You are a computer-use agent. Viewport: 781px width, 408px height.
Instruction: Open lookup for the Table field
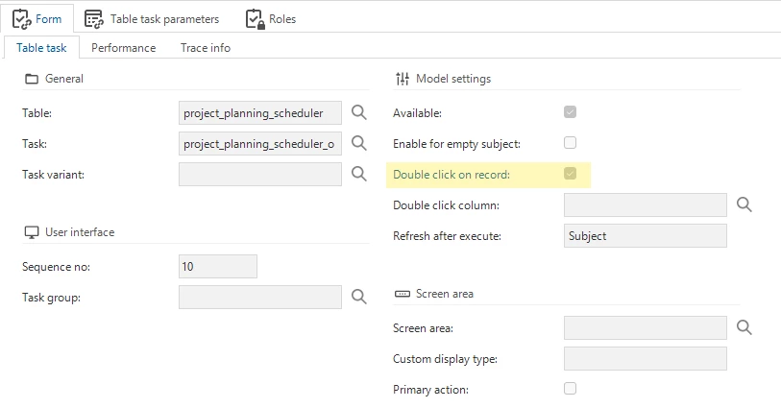(358, 112)
